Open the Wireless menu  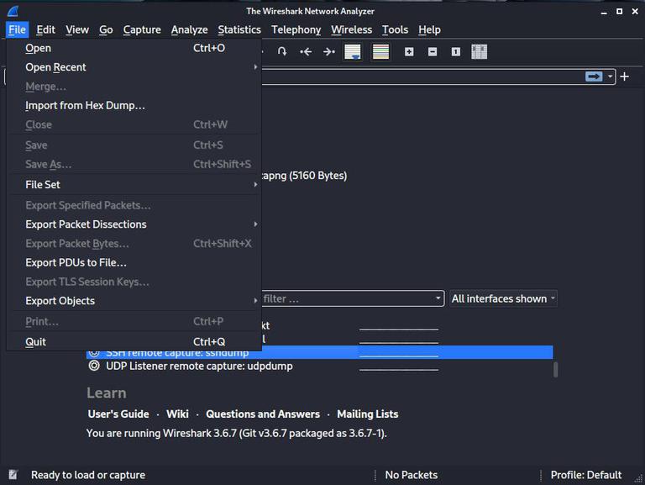tap(352, 29)
